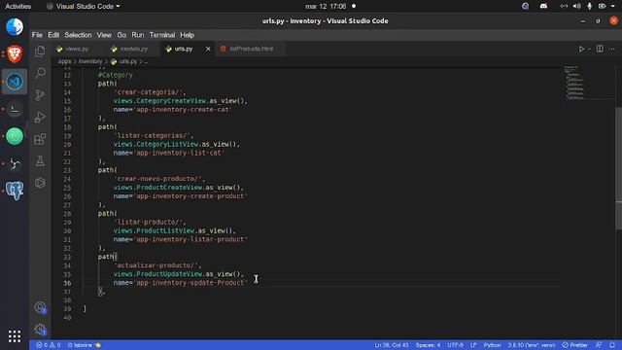Open the File menu
The width and height of the screenshot is (622, 350).
[37, 35]
